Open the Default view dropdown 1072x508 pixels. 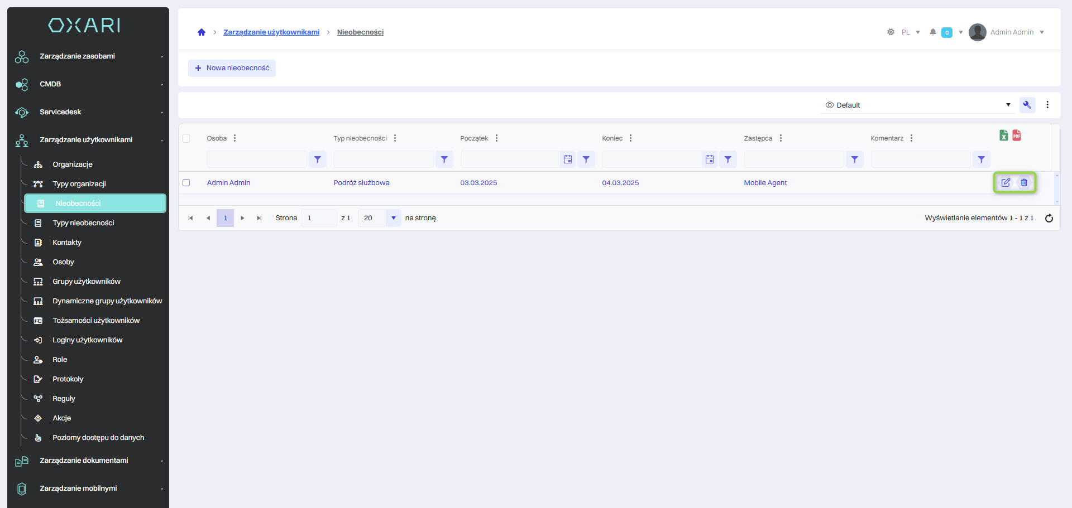916,105
